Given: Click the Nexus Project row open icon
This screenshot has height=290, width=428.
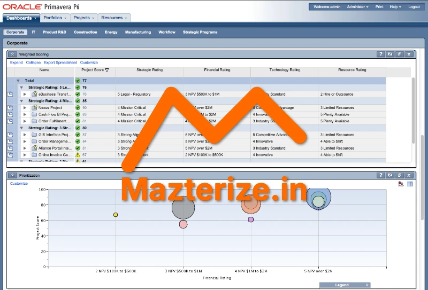Looking at the screenshot, I should click(11, 108).
